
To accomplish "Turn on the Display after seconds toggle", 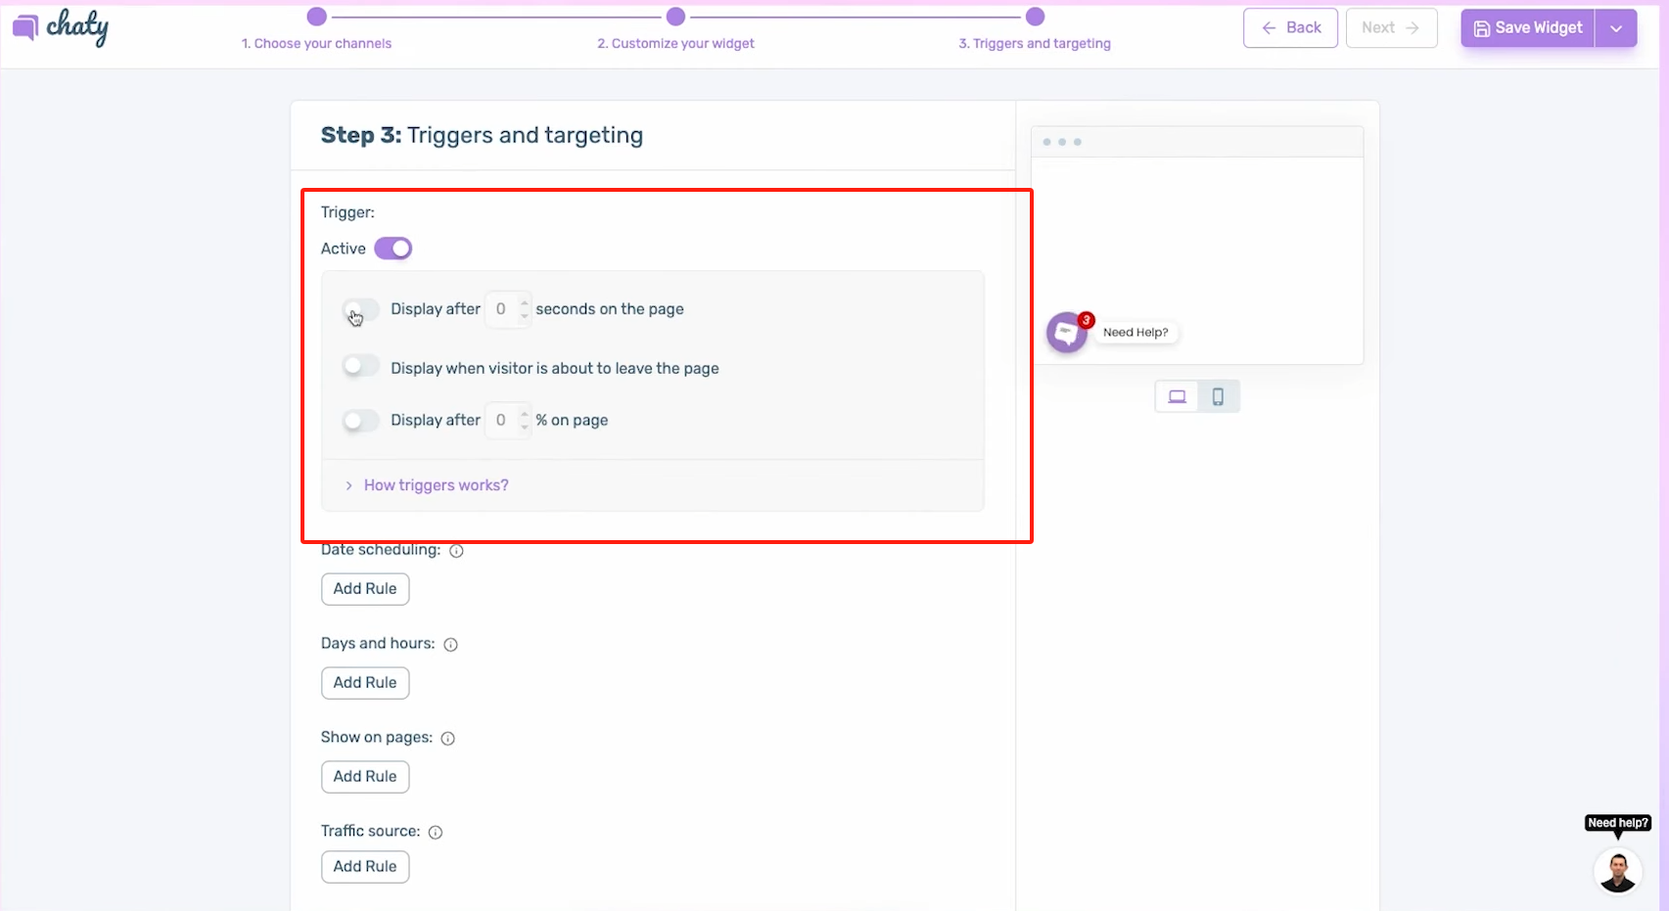I will point(360,309).
